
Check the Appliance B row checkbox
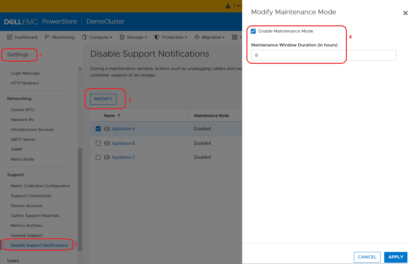98,143
